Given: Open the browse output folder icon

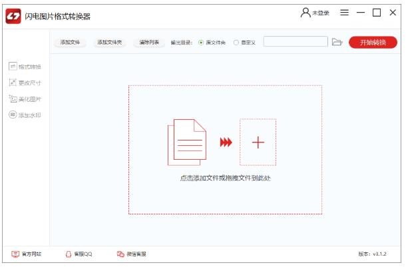Looking at the screenshot, I should pyautogui.click(x=337, y=42).
